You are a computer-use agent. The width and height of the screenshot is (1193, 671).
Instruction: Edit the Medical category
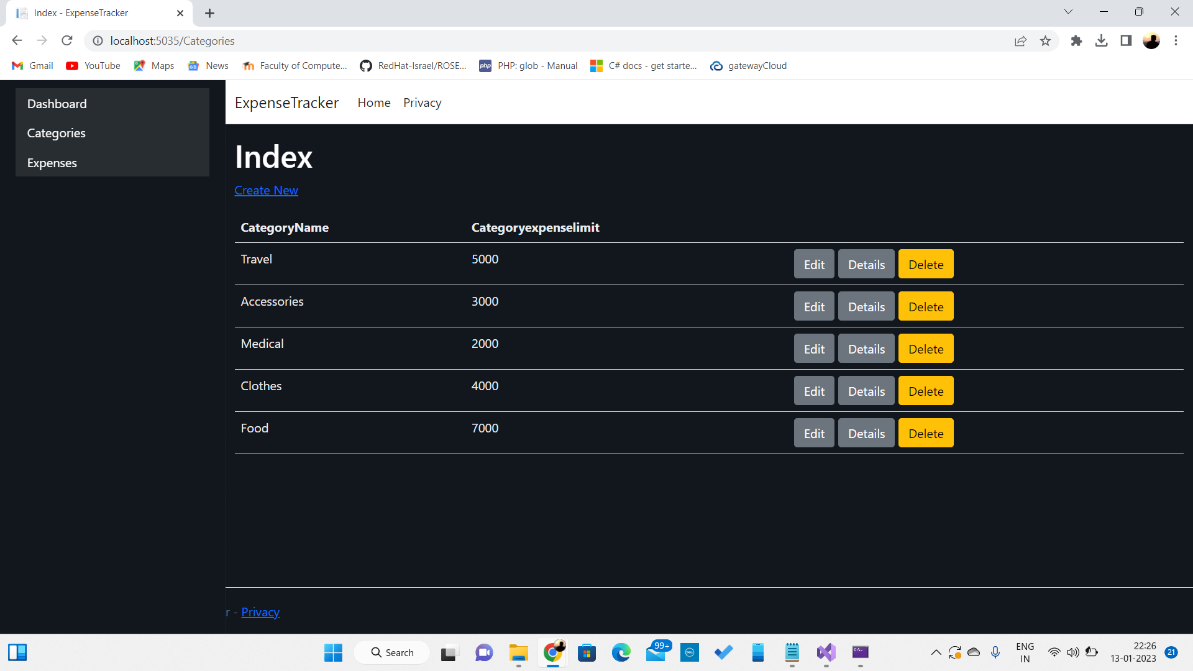[814, 349]
